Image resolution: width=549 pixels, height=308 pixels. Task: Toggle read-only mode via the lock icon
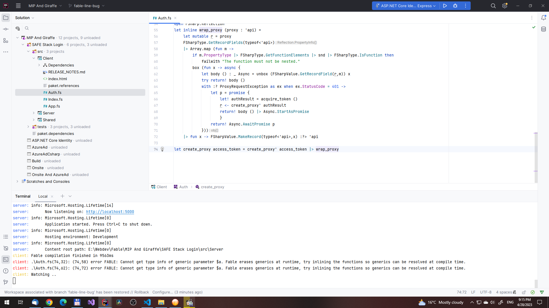524,292
